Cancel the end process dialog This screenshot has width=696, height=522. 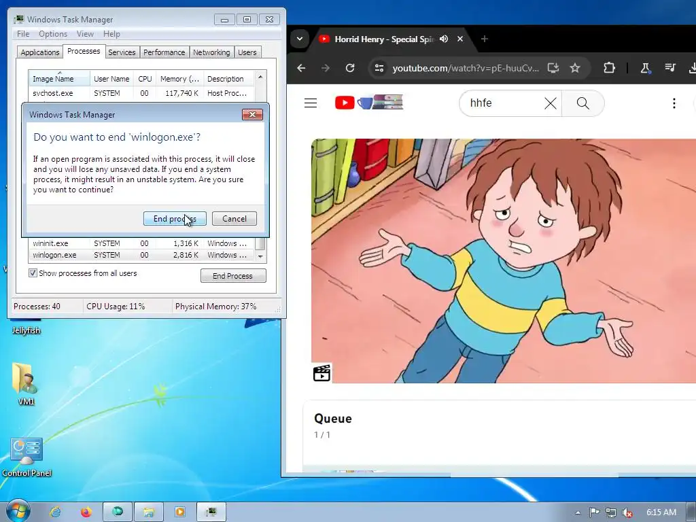point(234,218)
